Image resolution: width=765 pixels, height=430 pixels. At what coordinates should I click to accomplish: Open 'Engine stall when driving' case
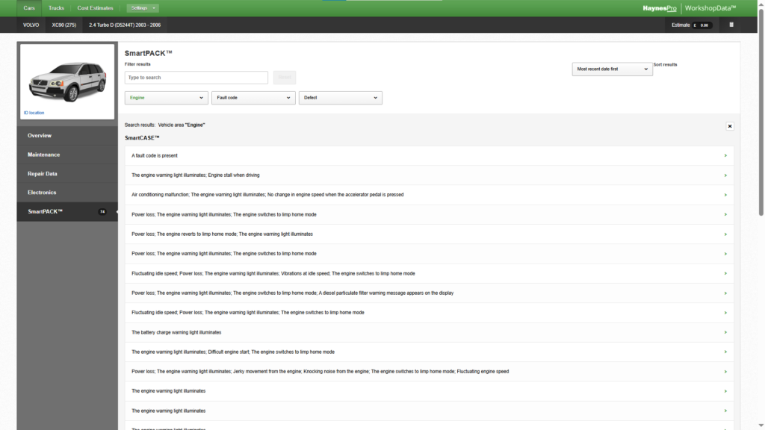click(x=430, y=175)
